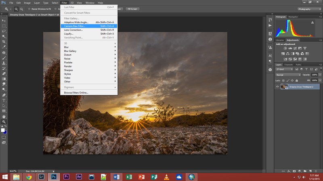
Task: Hide the Dreamy Draw Timelapse-2 layer
Action: 277,86
